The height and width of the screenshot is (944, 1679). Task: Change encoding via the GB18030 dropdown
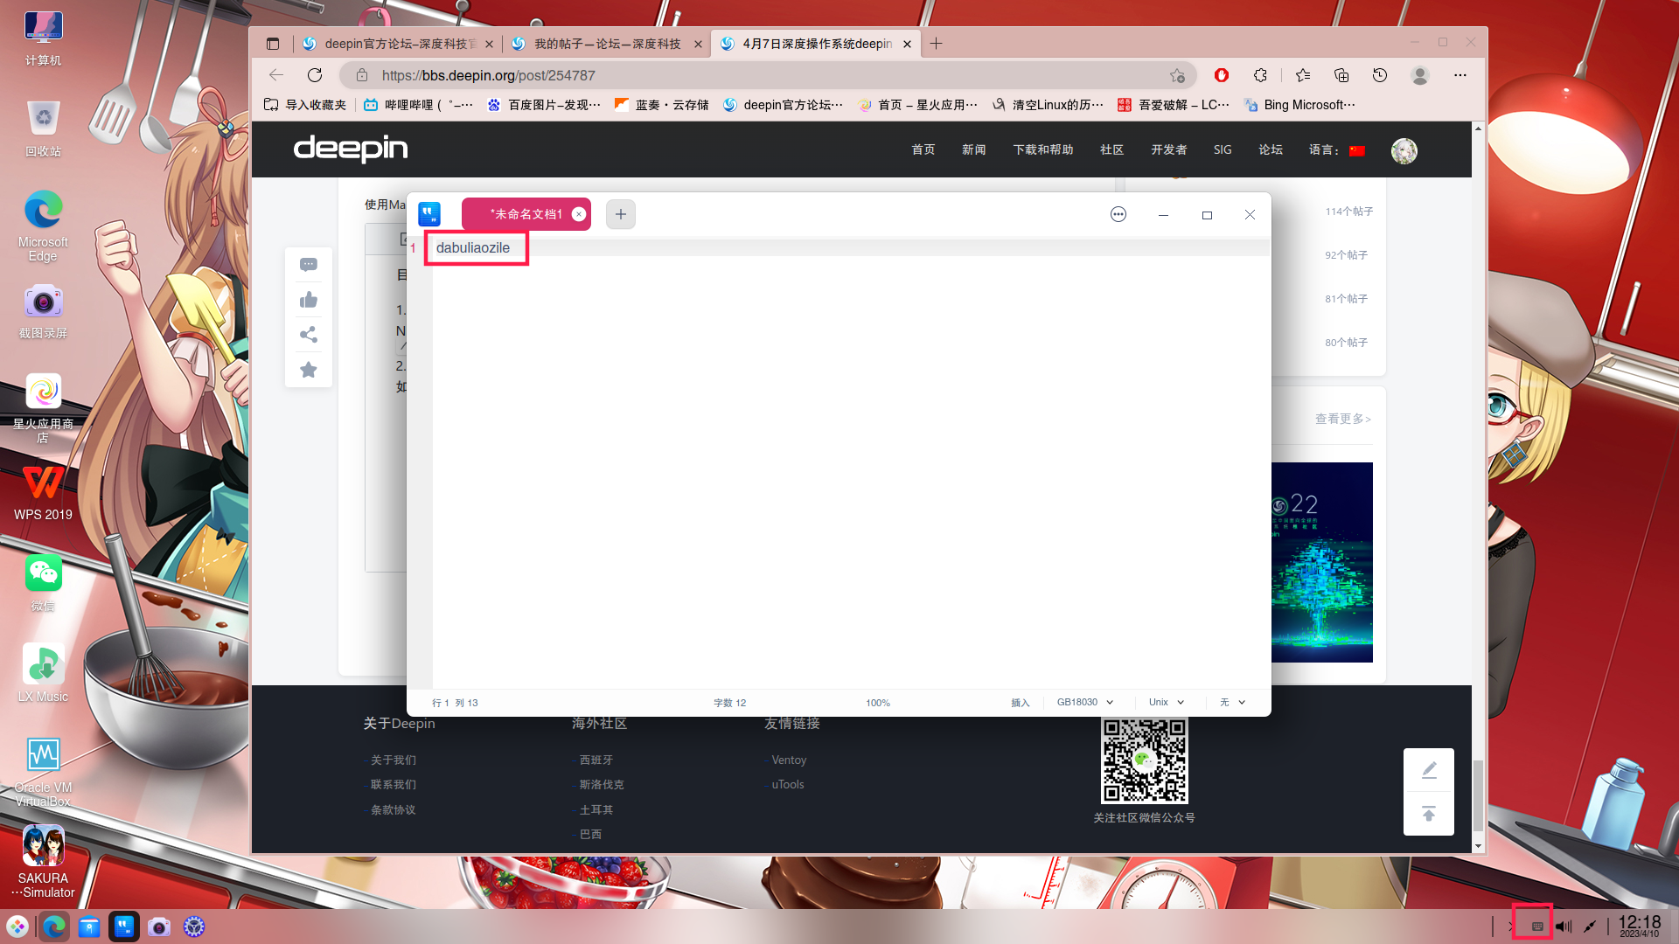click(1083, 702)
